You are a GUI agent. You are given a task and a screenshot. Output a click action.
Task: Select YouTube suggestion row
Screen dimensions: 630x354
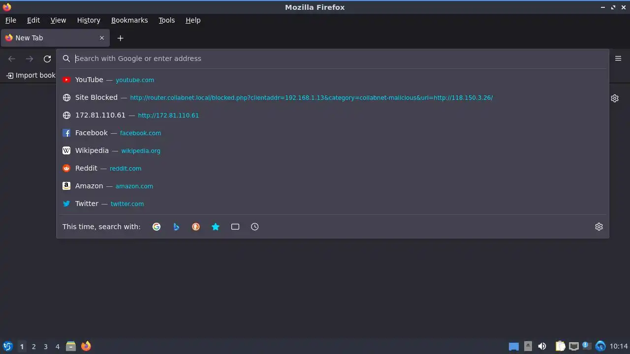(333, 80)
